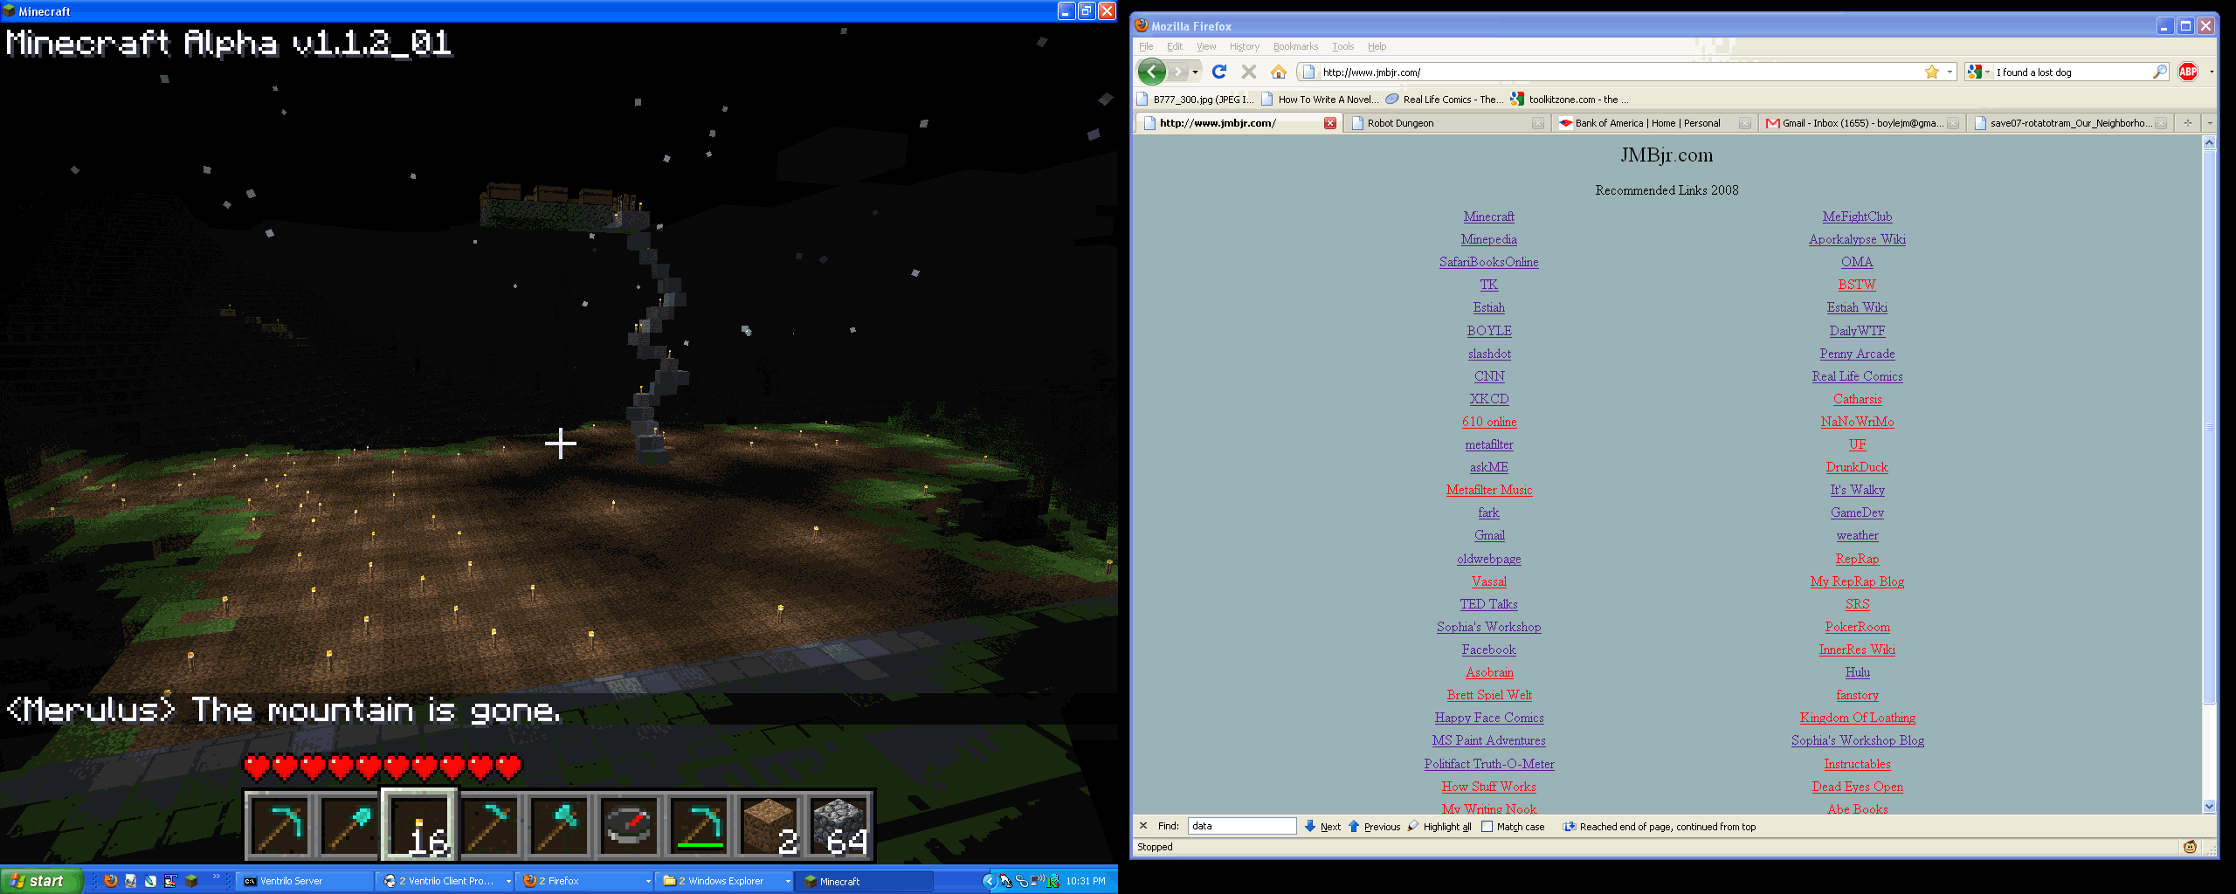The width and height of the screenshot is (2236, 894).
Task: Click the Find Previous arrow button
Action: coord(1374,826)
